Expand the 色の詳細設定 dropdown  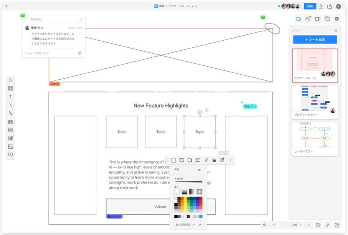184,225
